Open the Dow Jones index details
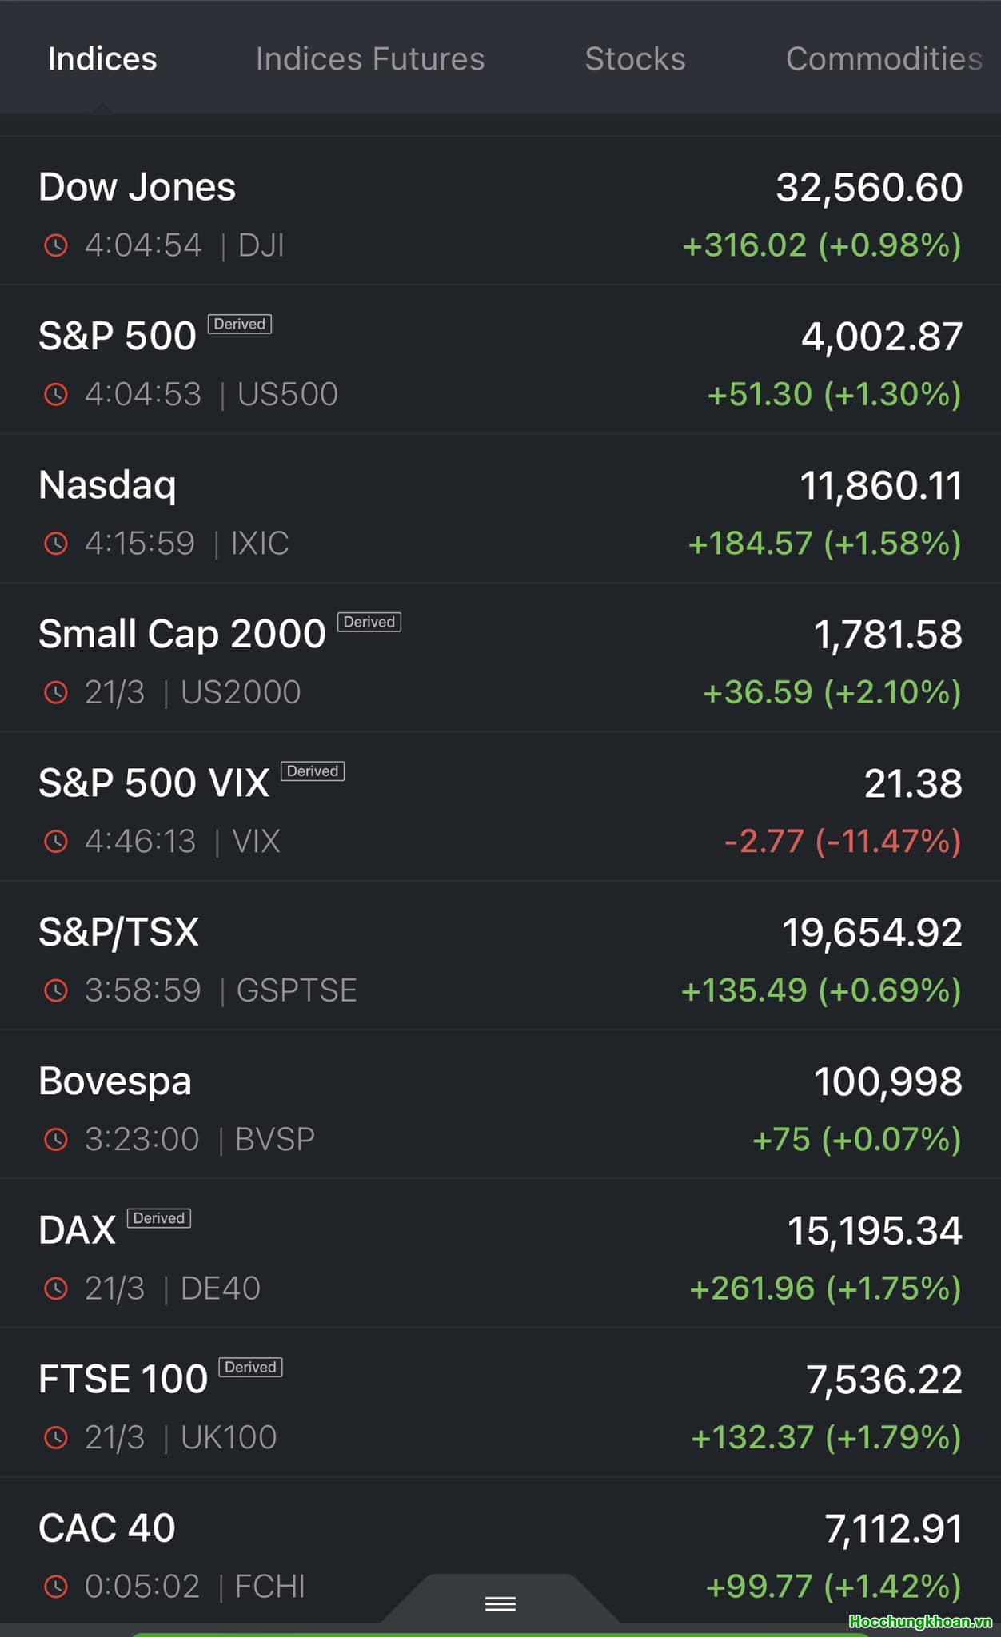Image resolution: width=1001 pixels, height=1637 pixels. [x=137, y=188]
